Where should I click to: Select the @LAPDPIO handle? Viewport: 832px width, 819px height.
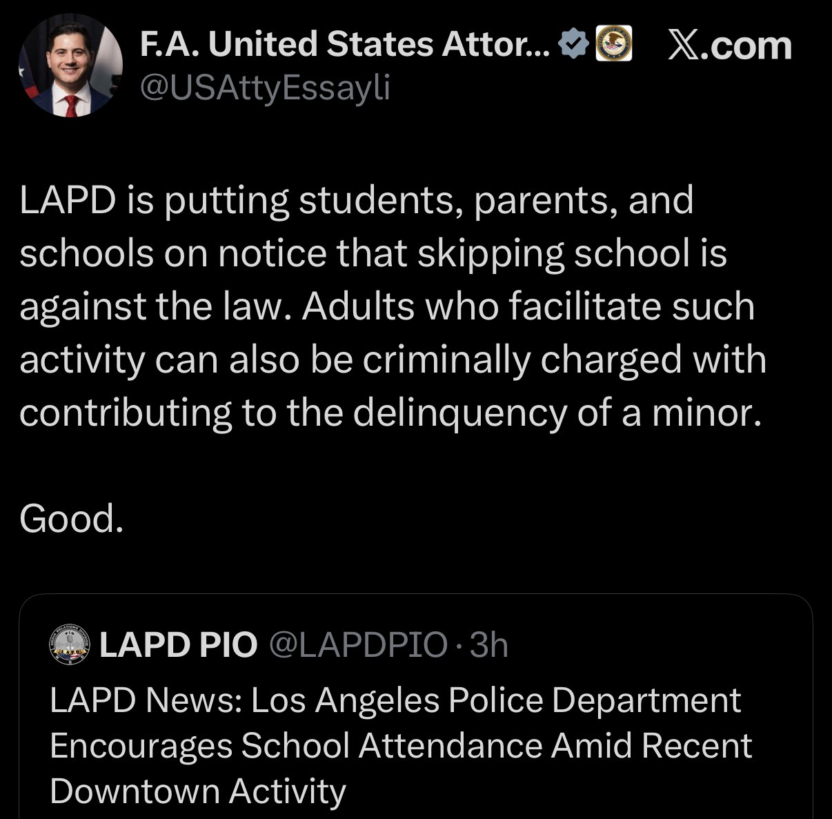357,645
